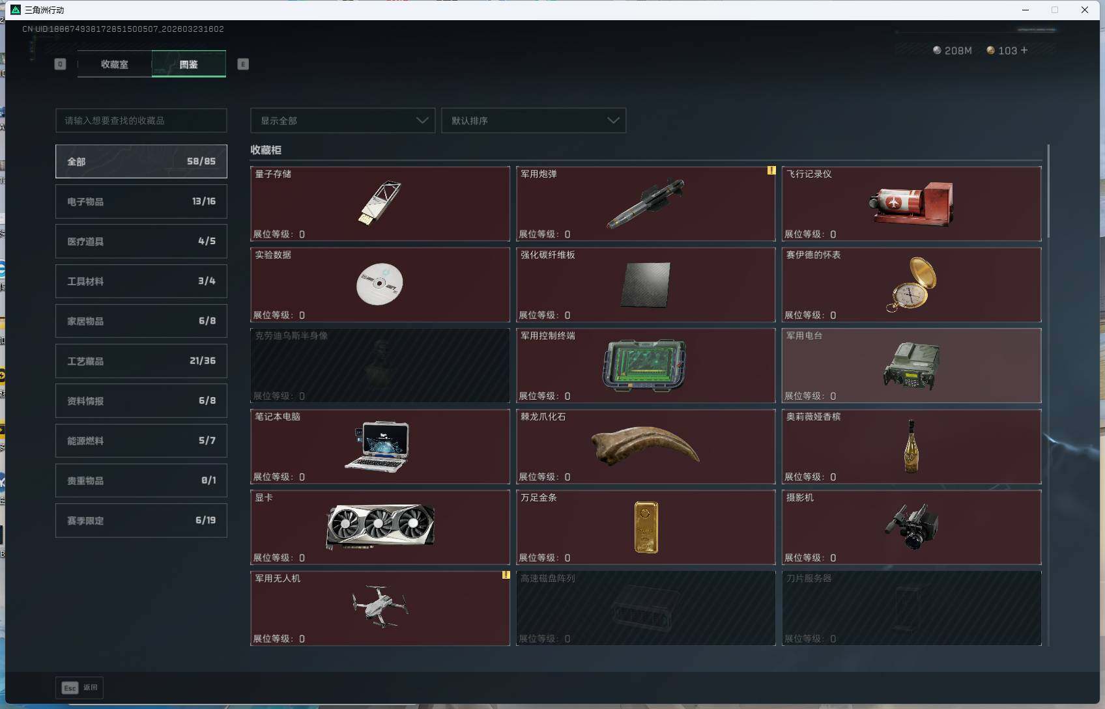Viewport: 1105px width, 709px height.
Task: Click the 展位等级 text on 飞行记录仪 card
Action: tap(810, 234)
